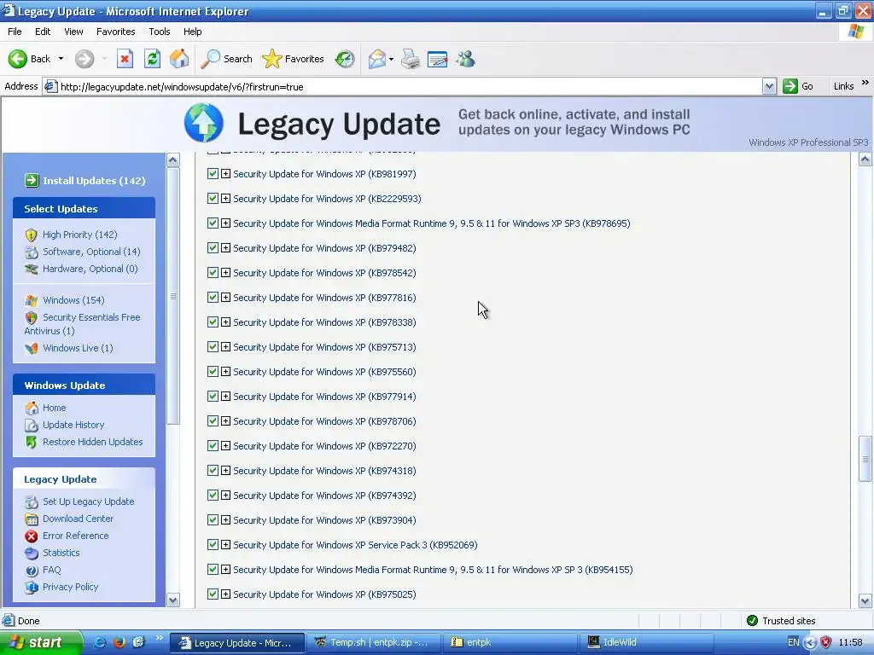874x655 pixels.
Task: Expand details for KB974318
Action: point(225,471)
